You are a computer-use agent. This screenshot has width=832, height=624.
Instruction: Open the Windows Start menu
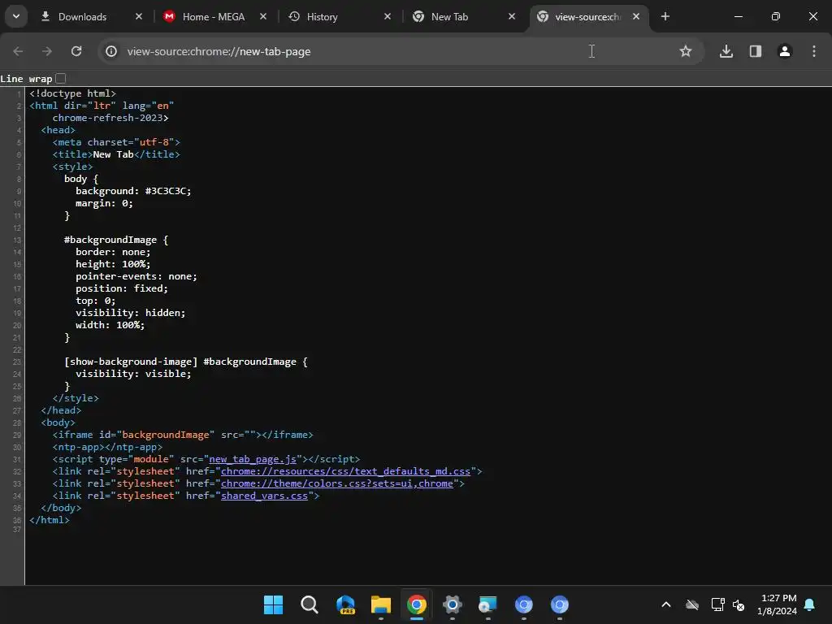(x=273, y=604)
